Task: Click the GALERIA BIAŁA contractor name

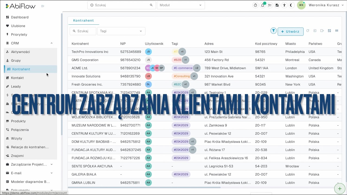Action: 84,174
